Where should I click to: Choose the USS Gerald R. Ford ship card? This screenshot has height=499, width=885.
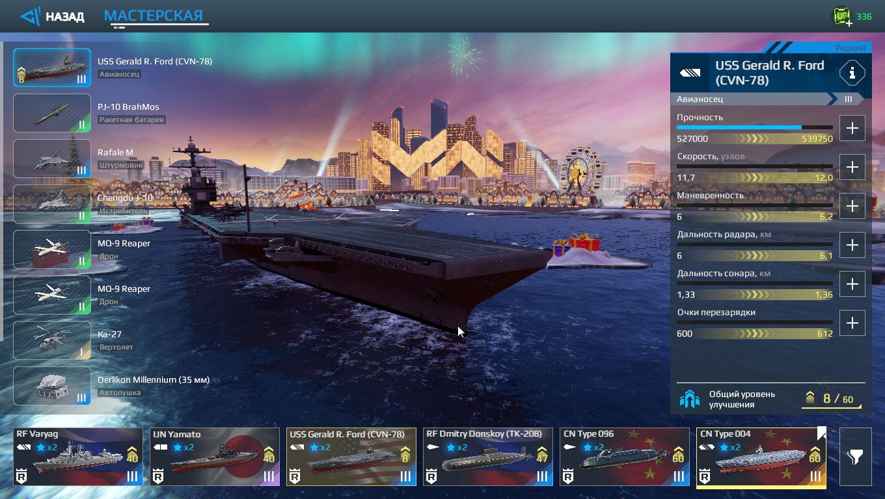click(351, 457)
